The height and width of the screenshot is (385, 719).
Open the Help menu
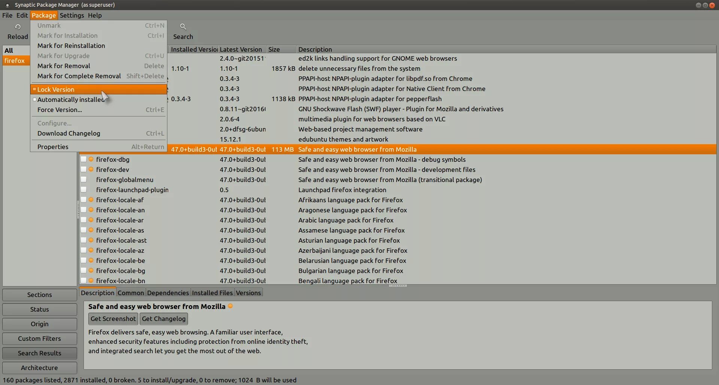coord(95,15)
